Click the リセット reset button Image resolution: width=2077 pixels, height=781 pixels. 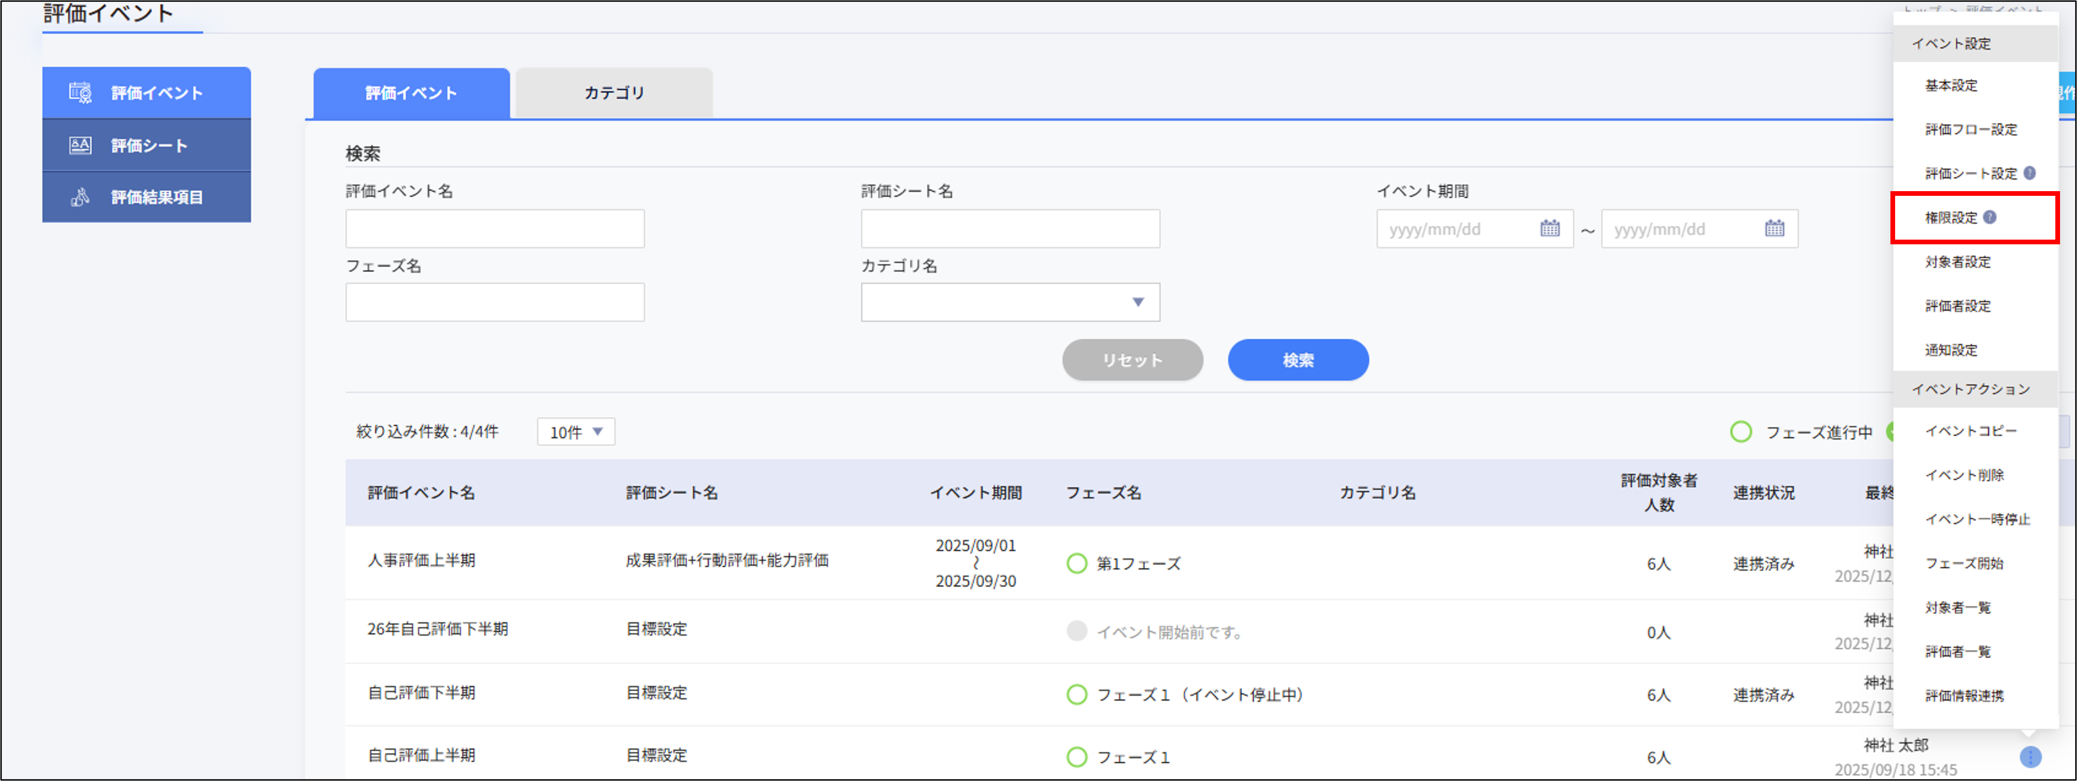1132,360
